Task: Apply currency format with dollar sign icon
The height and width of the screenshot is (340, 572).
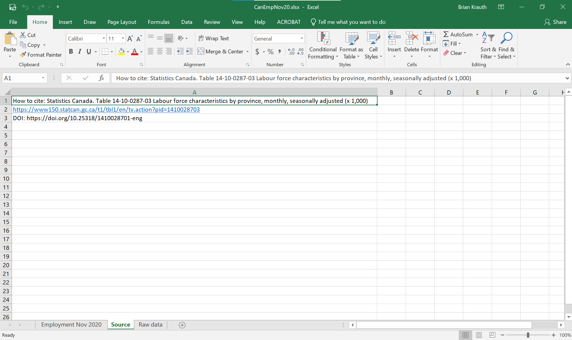Action: 257,52
